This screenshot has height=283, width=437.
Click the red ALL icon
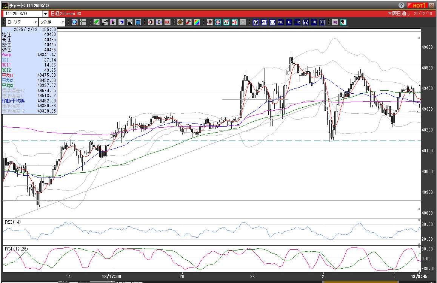coord(167,22)
